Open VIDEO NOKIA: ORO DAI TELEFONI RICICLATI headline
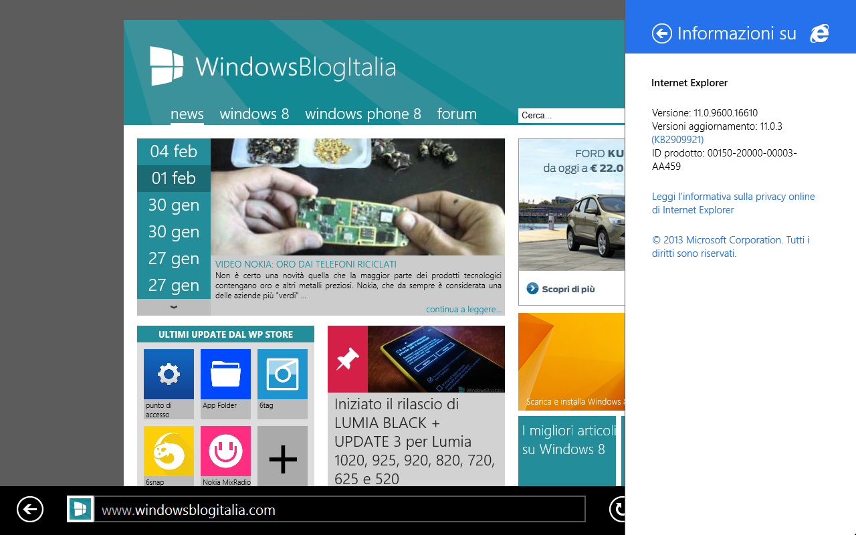 tap(306, 264)
